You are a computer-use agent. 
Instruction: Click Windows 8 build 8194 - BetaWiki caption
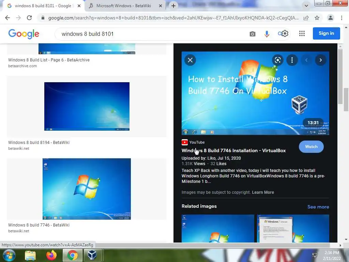point(39,142)
